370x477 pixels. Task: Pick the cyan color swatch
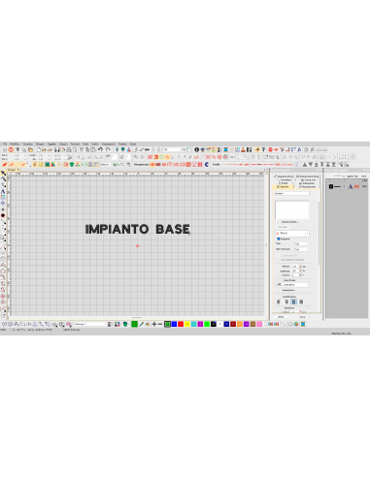pyautogui.click(x=193, y=324)
